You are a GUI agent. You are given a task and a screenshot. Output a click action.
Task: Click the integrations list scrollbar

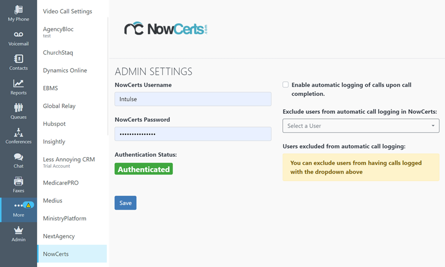click(x=108, y=76)
